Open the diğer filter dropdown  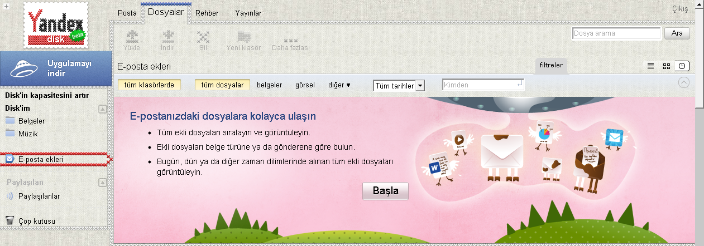pyautogui.click(x=339, y=85)
